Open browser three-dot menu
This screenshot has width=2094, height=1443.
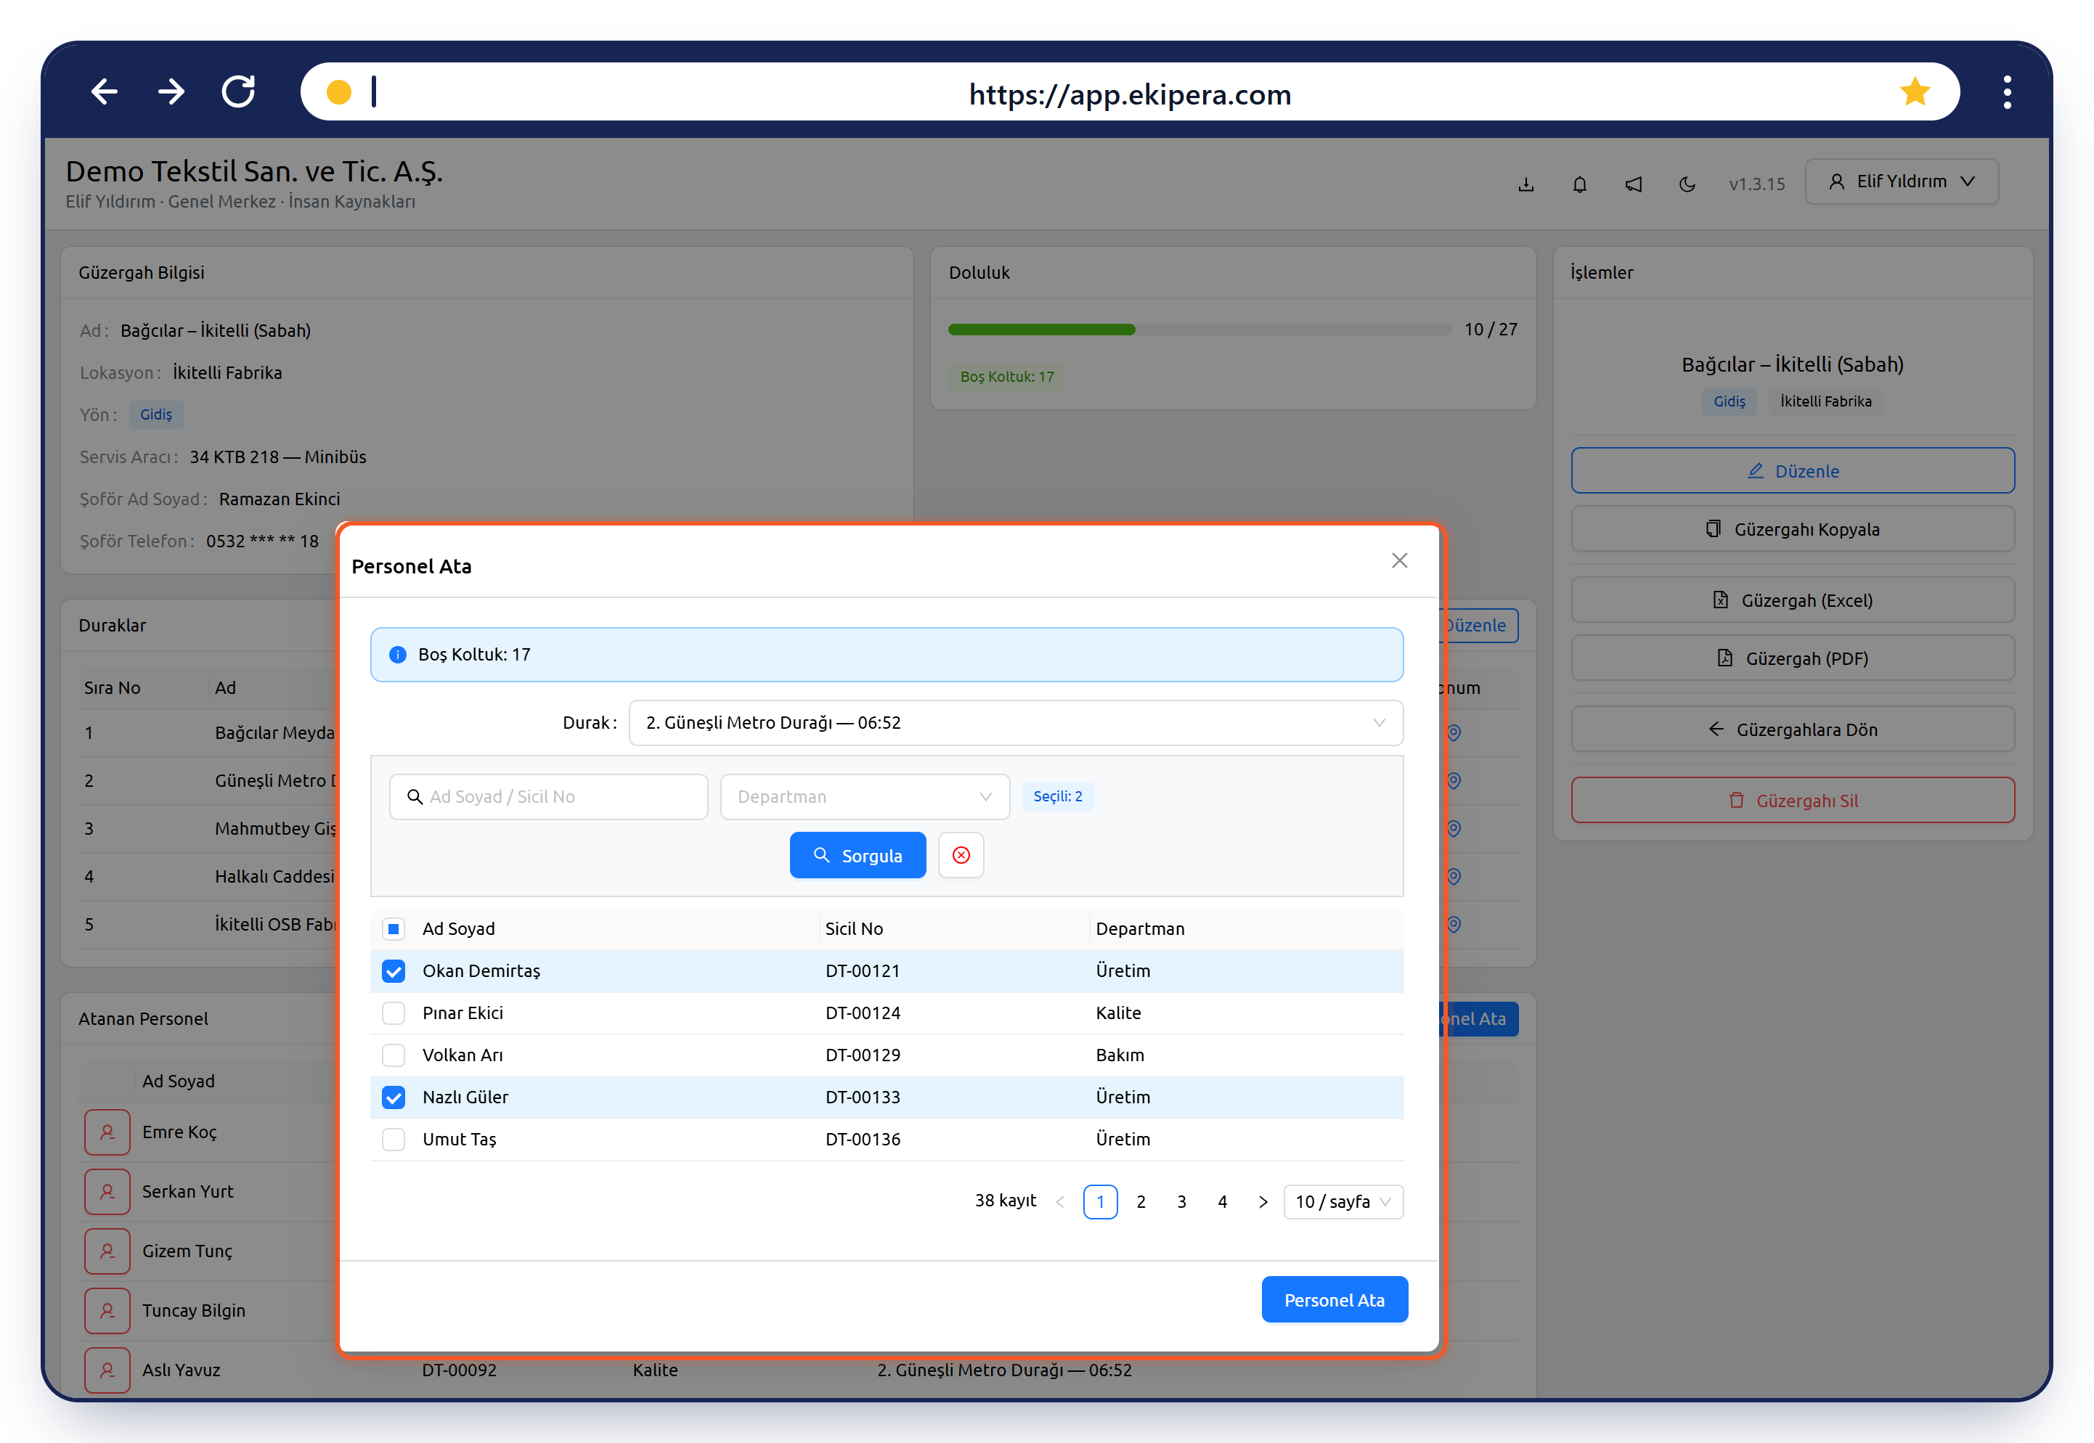click(x=2007, y=91)
